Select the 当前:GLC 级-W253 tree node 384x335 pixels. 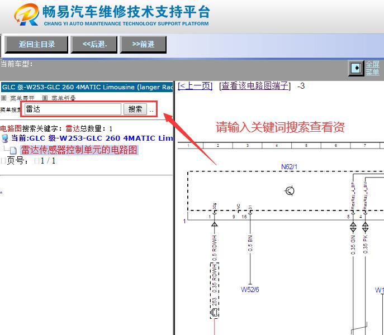point(92,138)
